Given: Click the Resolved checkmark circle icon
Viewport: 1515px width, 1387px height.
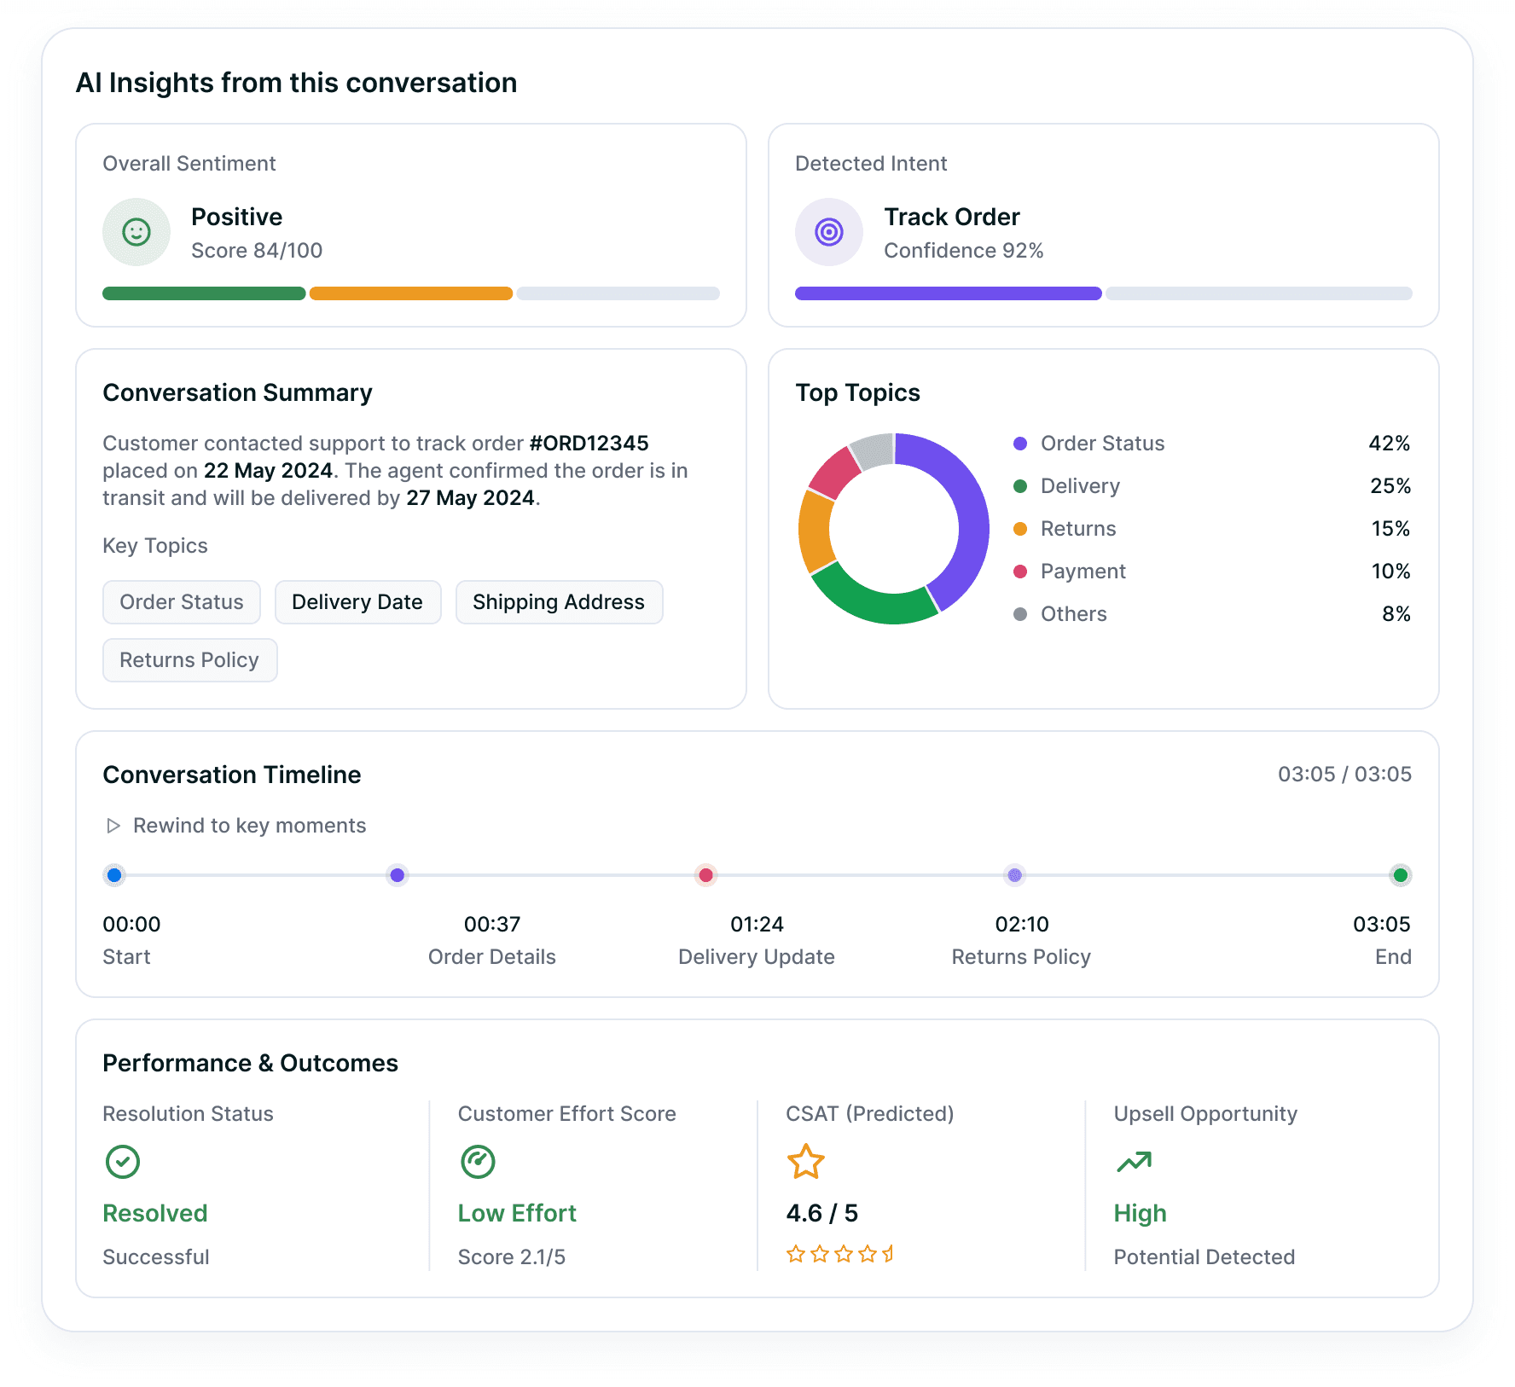Looking at the screenshot, I should (x=123, y=1162).
